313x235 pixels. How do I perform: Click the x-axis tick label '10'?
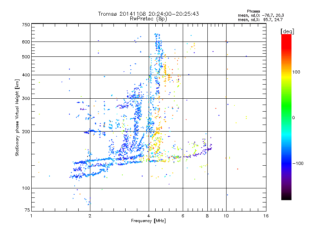[226, 216]
